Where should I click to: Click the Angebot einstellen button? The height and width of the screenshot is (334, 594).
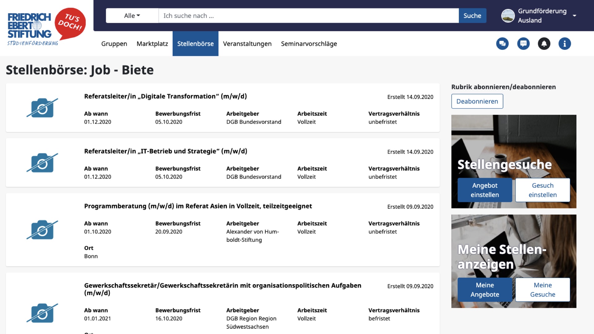485,190
